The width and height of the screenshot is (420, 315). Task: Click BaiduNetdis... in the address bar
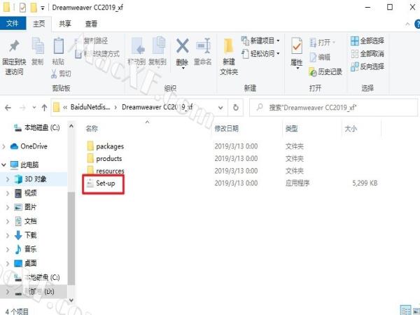90,107
